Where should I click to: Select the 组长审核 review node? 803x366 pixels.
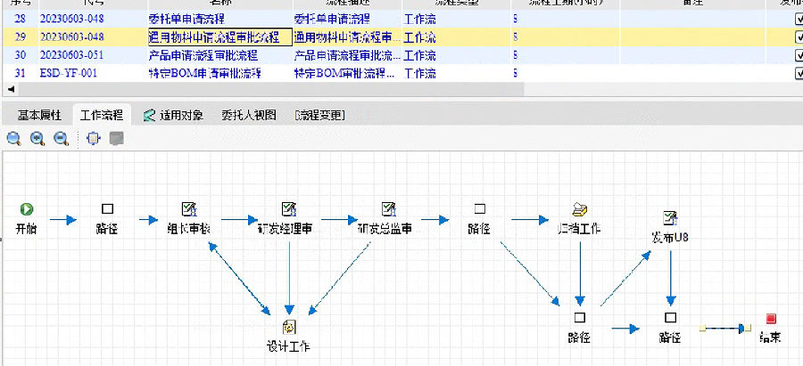pos(189,208)
